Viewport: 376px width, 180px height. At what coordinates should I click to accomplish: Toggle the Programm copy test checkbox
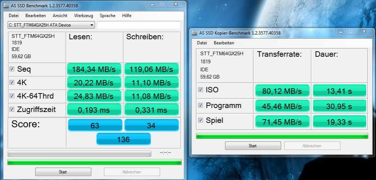(201, 105)
